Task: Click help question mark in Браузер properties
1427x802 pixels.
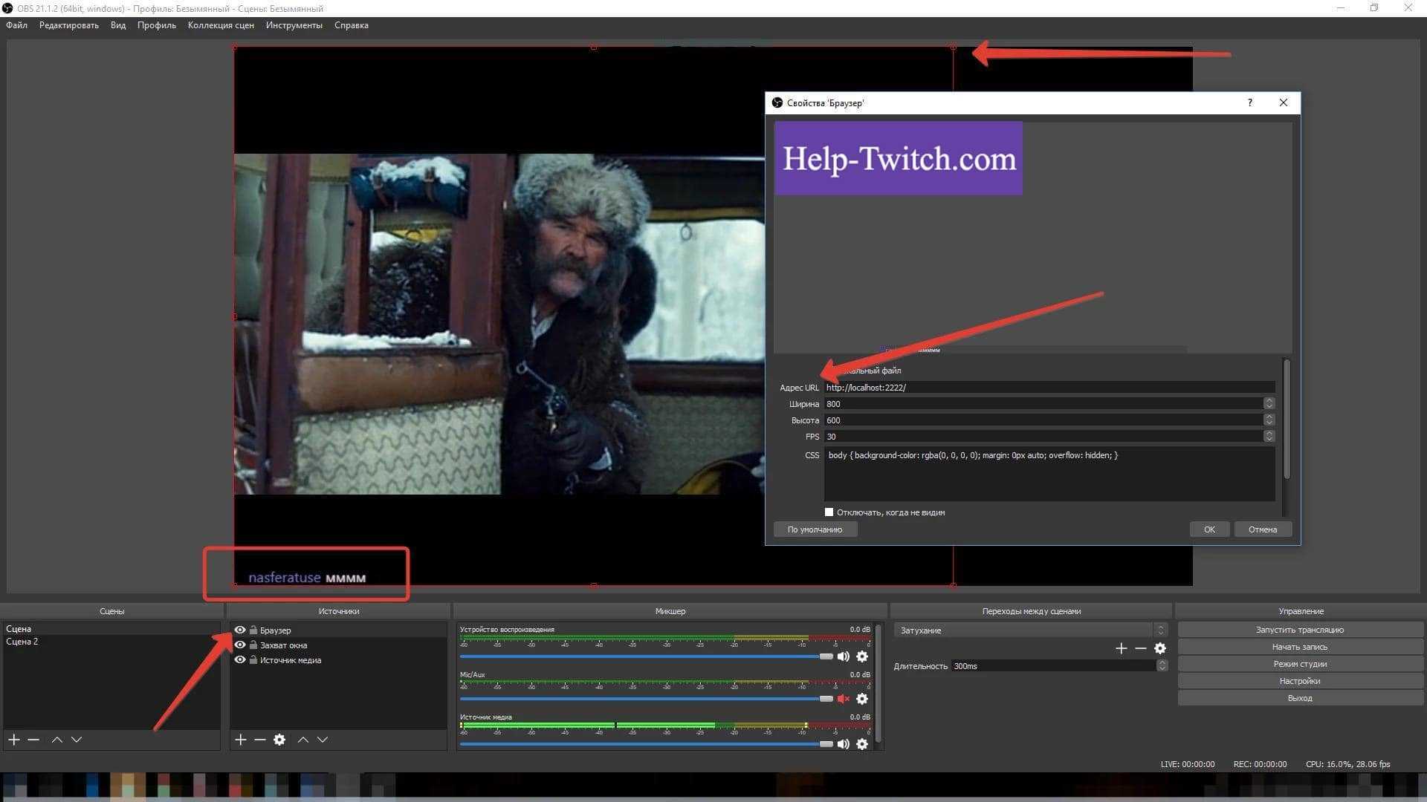Action: pos(1249,102)
